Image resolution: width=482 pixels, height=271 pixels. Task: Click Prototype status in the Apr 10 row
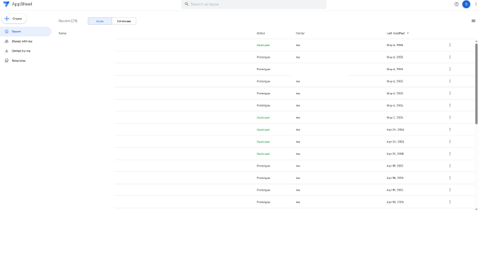tap(264, 202)
